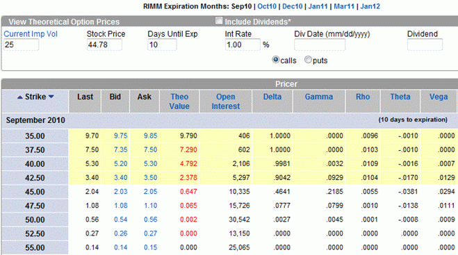
Task: Sort Strike descending with down arrow
Action: [51, 97]
